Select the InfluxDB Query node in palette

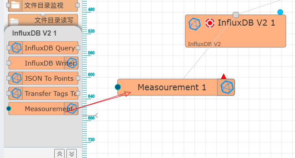coord(43,48)
